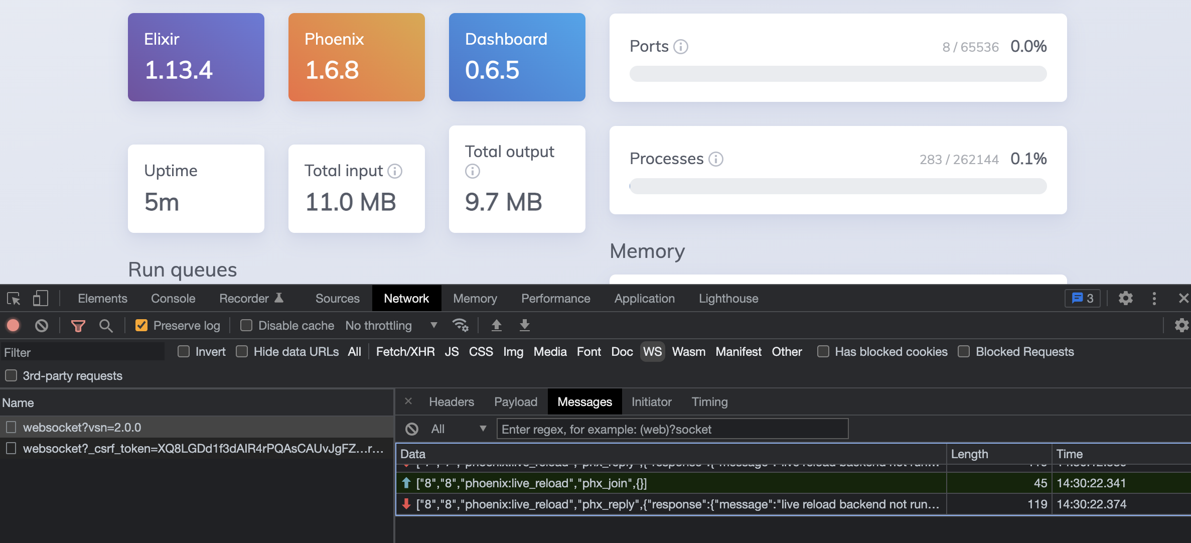
Task: Click the import HAR upload icon
Action: (x=496, y=325)
